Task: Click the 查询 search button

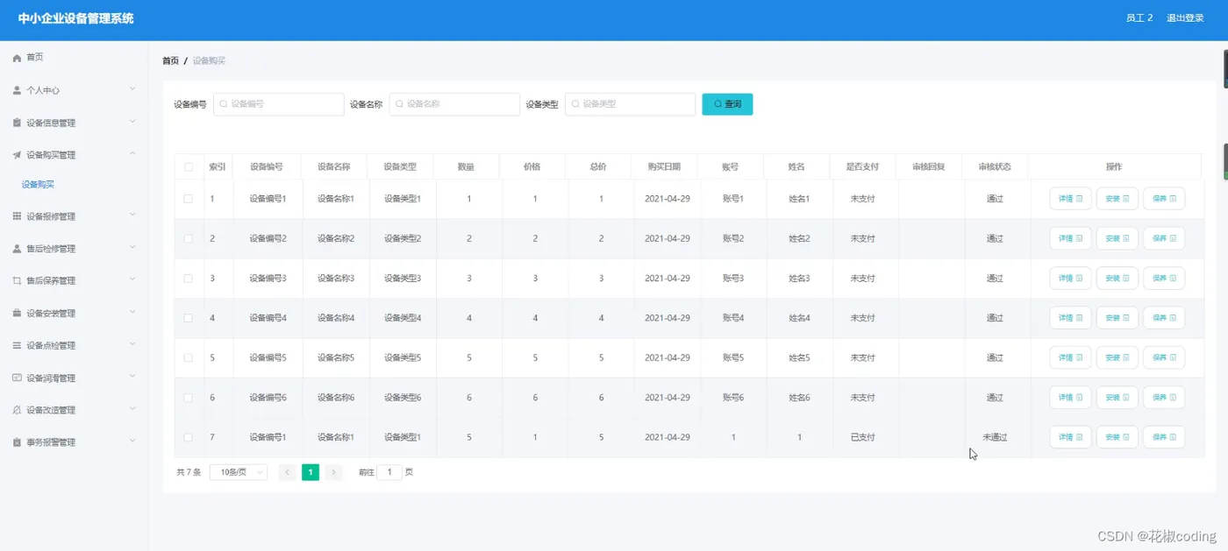Action: 727,104
